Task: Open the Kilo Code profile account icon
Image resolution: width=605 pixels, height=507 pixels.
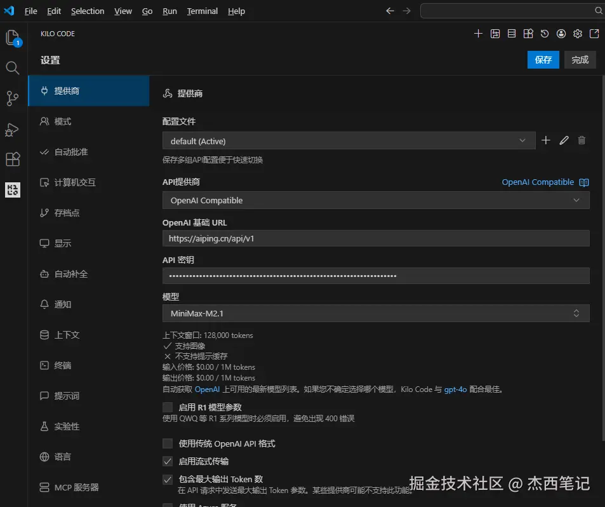Action: click(561, 34)
